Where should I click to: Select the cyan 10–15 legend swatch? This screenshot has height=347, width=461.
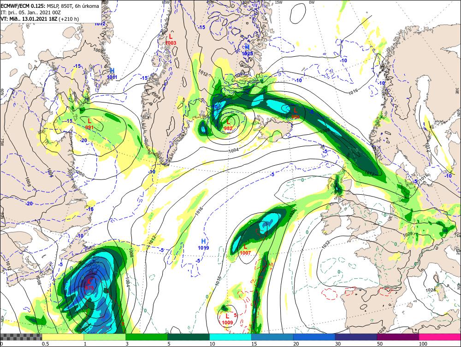230,337
